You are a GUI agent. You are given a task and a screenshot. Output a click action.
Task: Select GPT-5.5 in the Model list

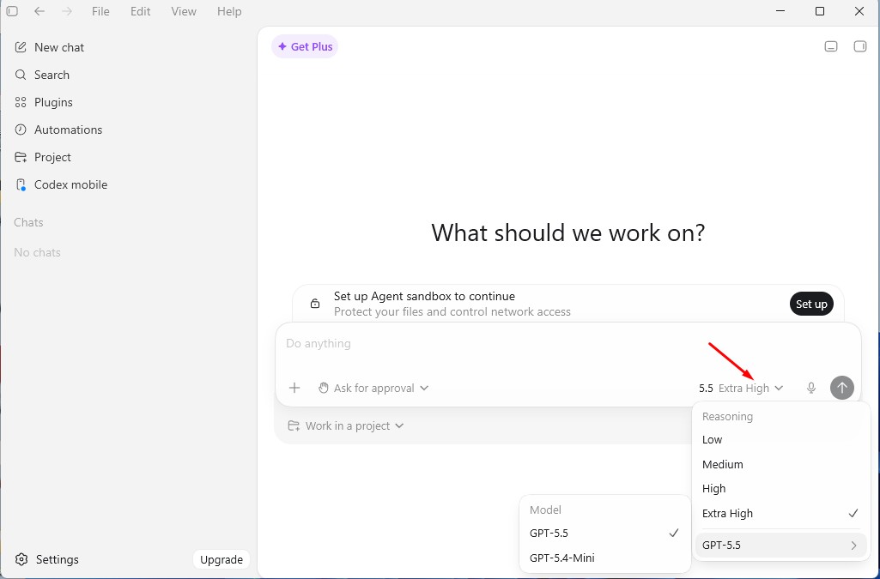[605, 533]
